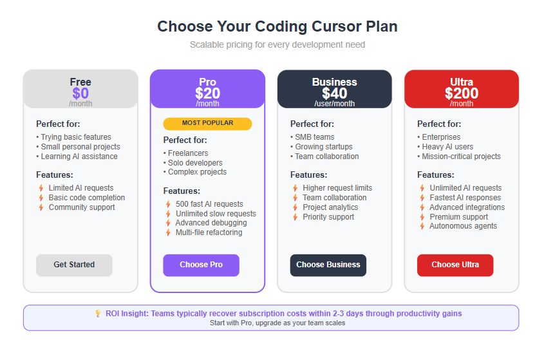Click the Get Started button
The image size is (544, 351).
point(74,265)
